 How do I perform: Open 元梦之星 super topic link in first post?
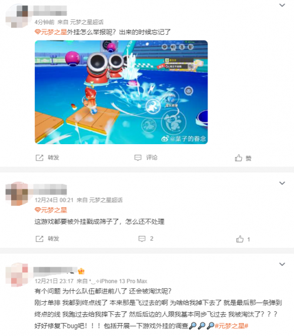pyautogui.click(x=51, y=32)
